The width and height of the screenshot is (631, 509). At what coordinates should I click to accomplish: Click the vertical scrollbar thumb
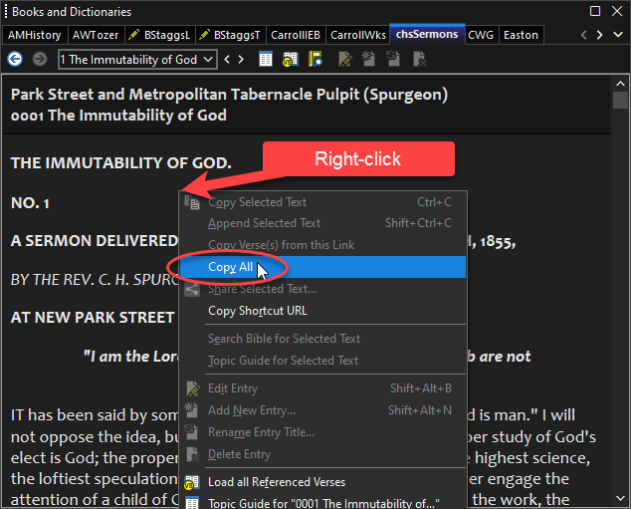coord(620,100)
